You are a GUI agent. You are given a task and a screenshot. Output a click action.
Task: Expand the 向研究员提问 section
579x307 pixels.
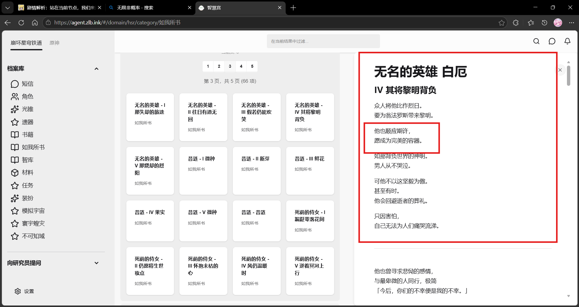tap(96, 263)
